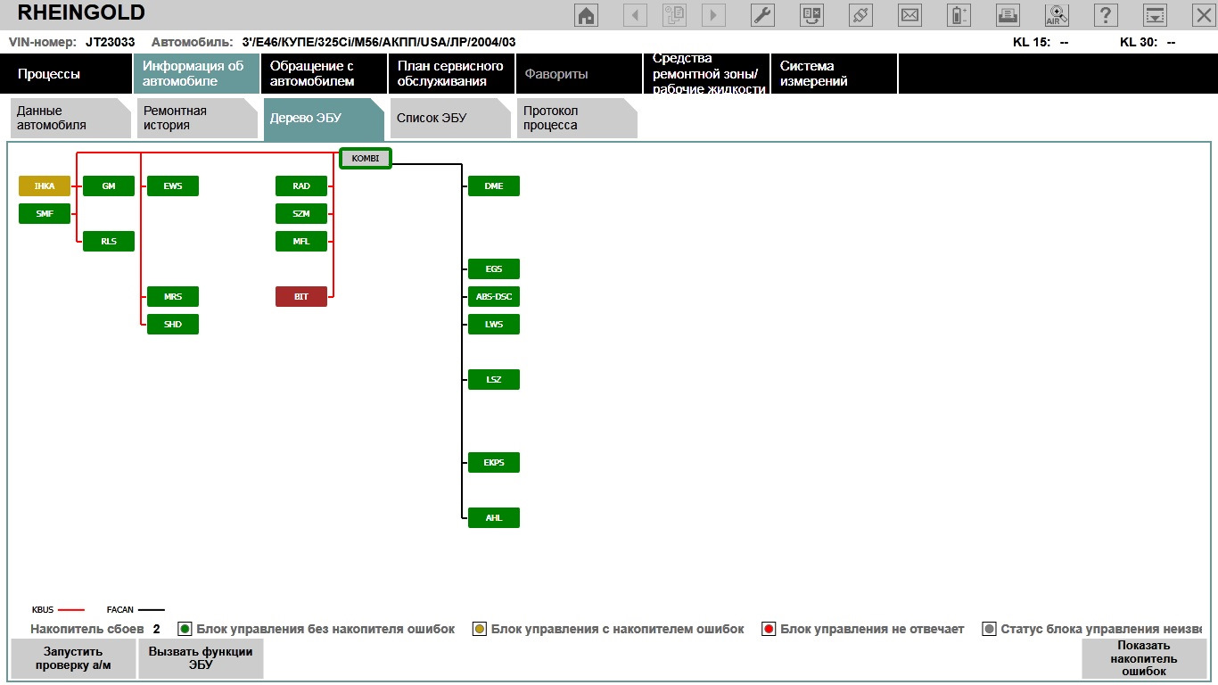Select the red BIT control unit
This screenshot has width=1218, height=685.
pos(301,296)
